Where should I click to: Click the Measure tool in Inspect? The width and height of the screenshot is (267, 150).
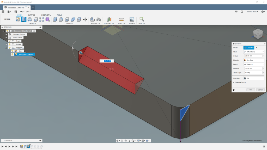[x=122, y=19]
